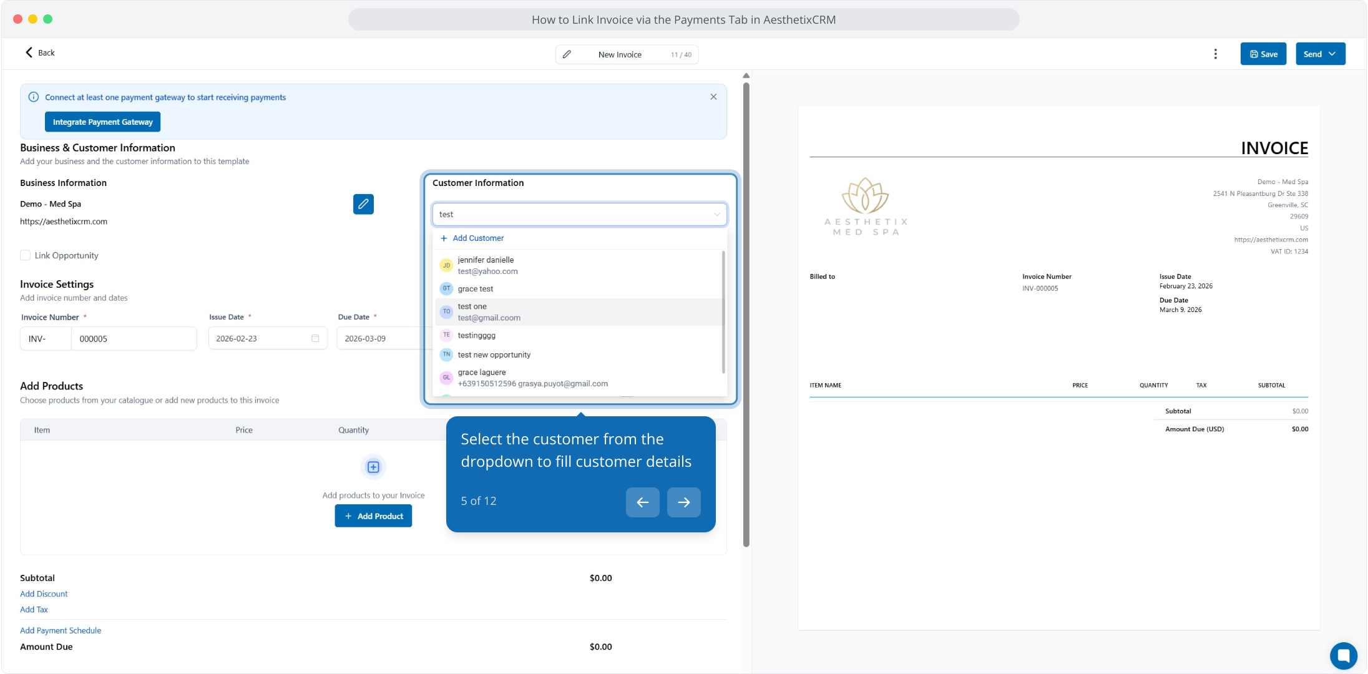Go to previous tutorial step arrow

click(x=642, y=502)
